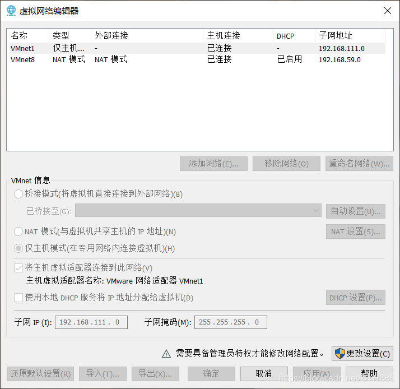The width and height of the screenshot is (400, 389).
Task: Confirm with 确定 button
Action: 211,374
